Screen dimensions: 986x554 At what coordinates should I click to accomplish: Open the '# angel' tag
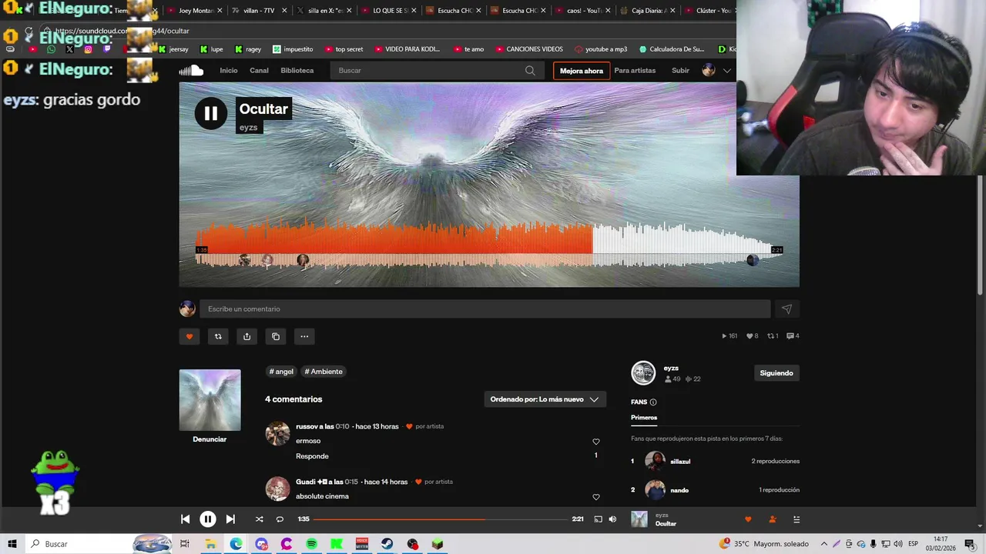281,372
